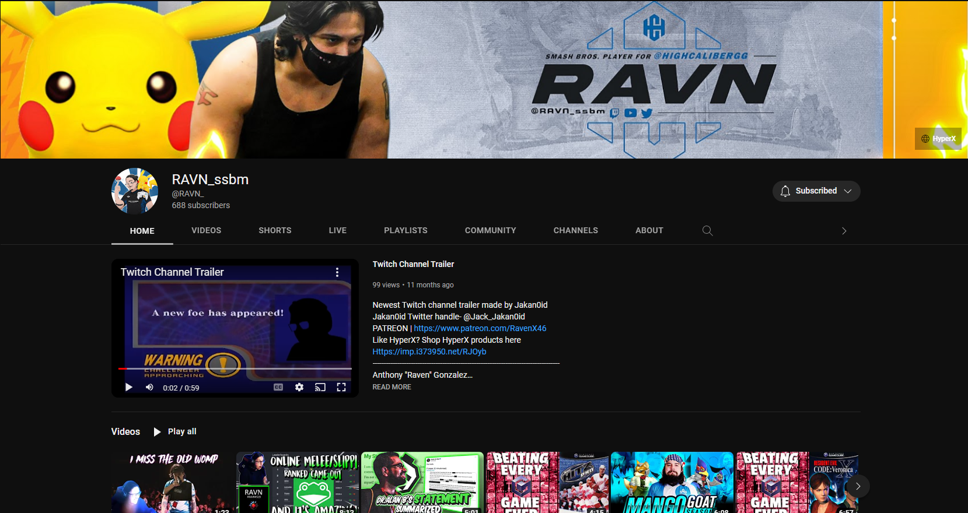968x513 pixels.
Task: Open the Twitch Channel Trailer title link
Action: pos(413,264)
